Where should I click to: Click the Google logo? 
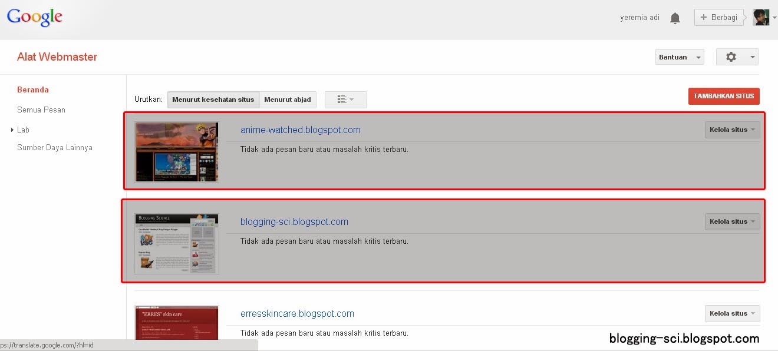click(35, 18)
